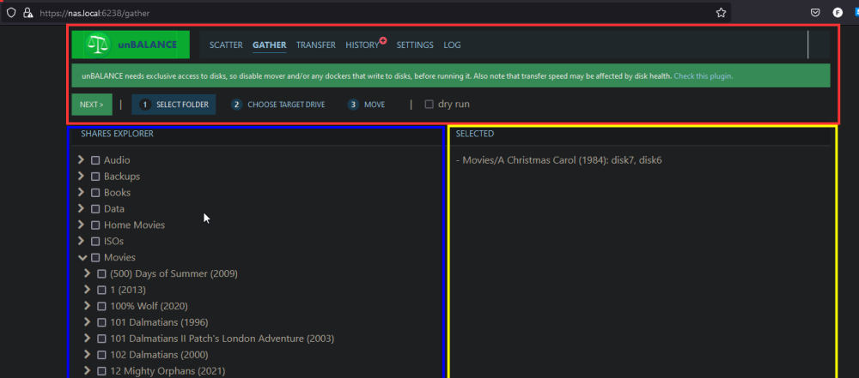Image resolution: width=859 pixels, height=378 pixels.
Task: Check the 12 Mighty Orphans (2021) checkbox
Action: (x=101, y=371)
